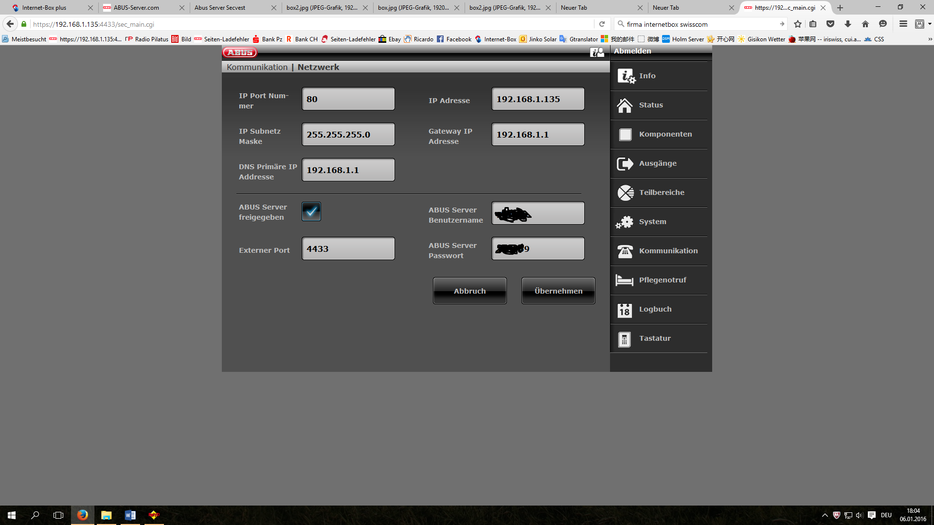
Task: Toggle ABUS Server freigegeben checkbox
Action: (x=311, y=211)
